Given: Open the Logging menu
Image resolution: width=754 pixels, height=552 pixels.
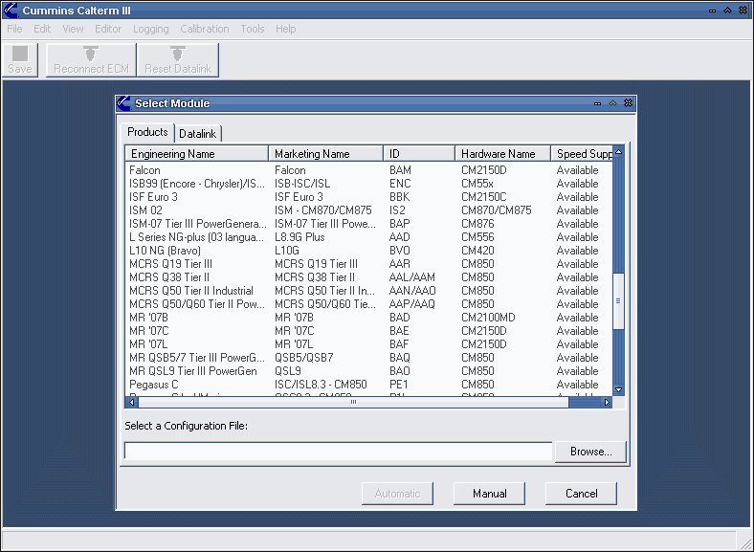Looking at the screenshot, I should coord(151,29).
